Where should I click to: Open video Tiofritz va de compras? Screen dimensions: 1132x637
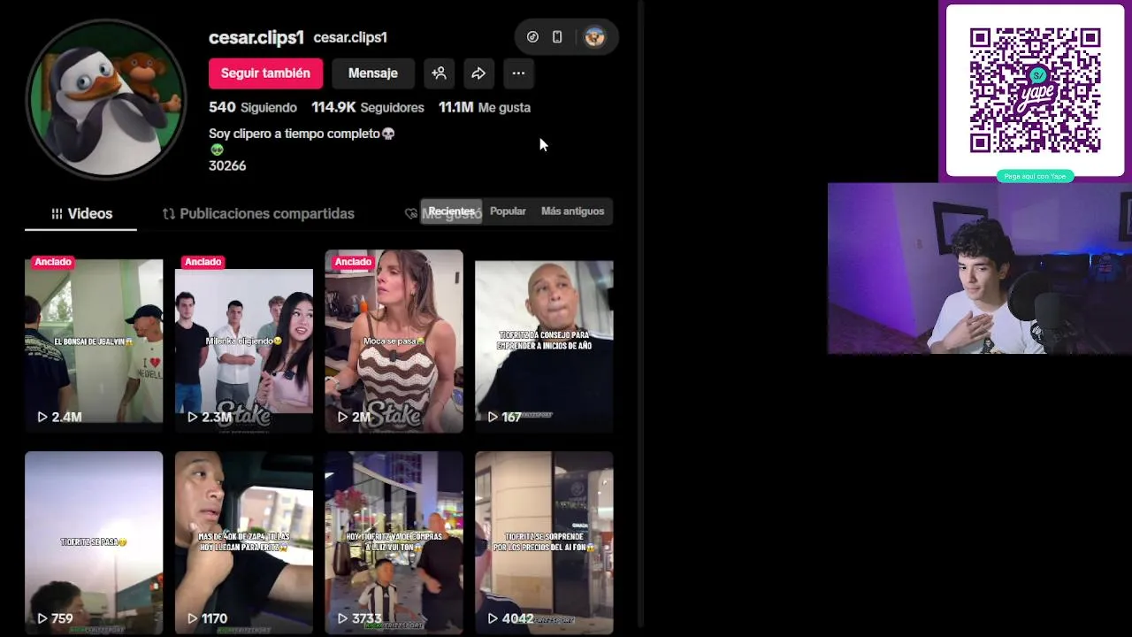coord(394,542)
